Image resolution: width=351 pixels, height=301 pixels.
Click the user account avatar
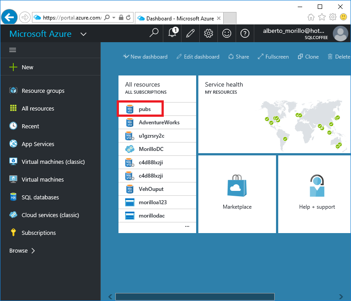[340, 33]
